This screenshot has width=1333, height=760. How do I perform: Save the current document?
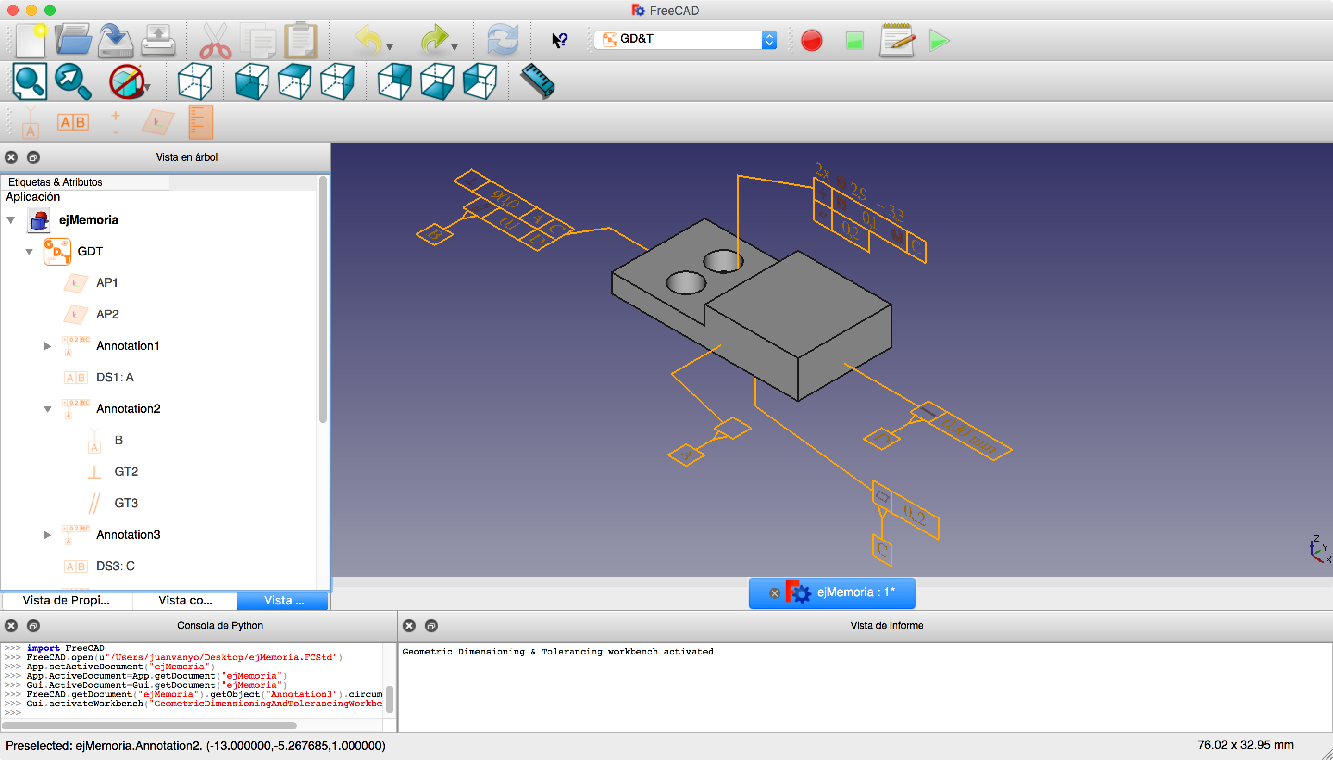point(116,40)
